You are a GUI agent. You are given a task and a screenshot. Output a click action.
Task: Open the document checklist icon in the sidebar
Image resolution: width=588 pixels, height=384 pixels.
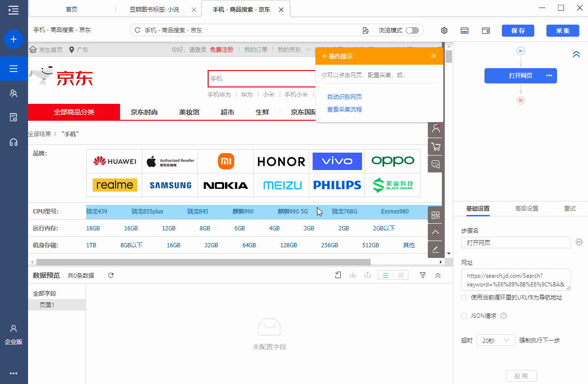point(14,117)
